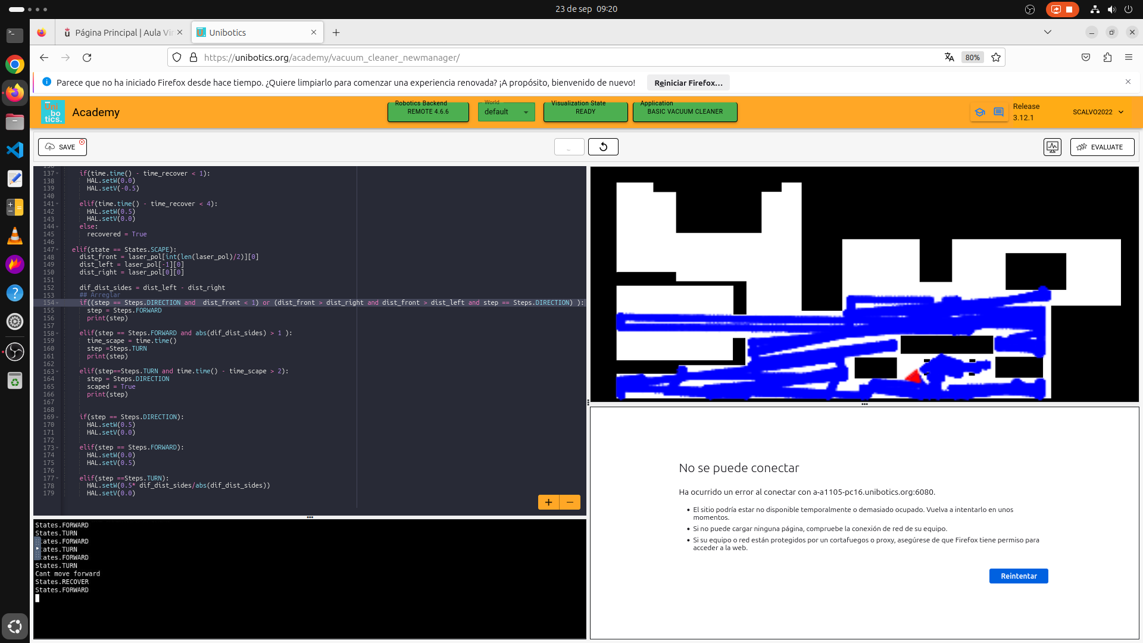Image resolution: width=1143 pixels, height=643 pixels.
Task: Click the orange minus zoom-out editor button
Action: [570, 502]
